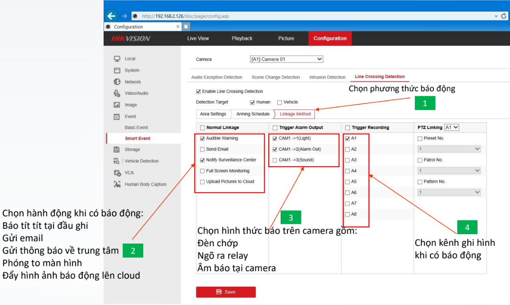Check the Vehicle detection target box

click(x=280, y=102)
